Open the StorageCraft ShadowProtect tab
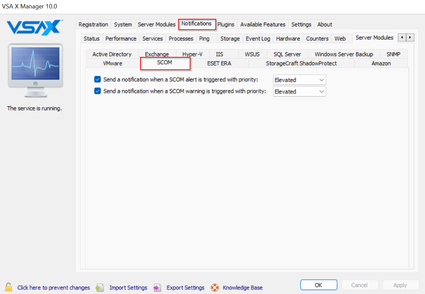 click(301, 63)
